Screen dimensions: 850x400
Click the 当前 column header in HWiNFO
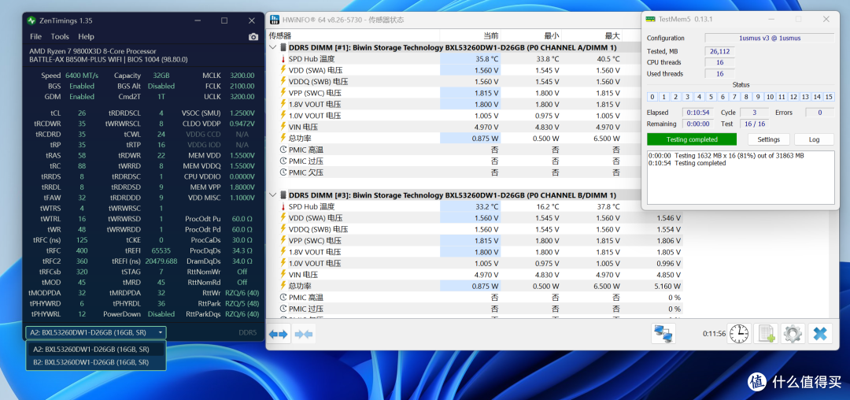click(x=490, y=35)
